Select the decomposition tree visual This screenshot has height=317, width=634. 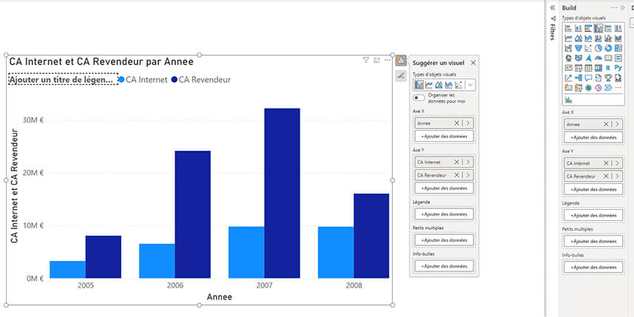(579, 78)
